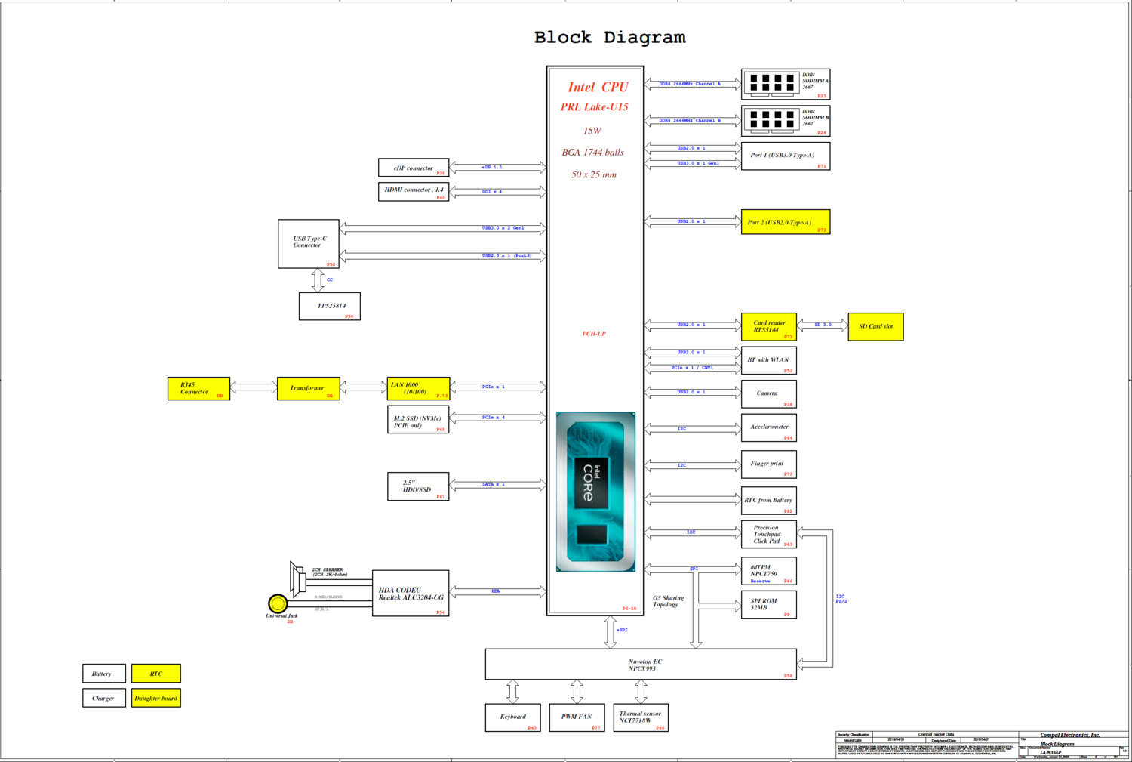Select the Nuvoton EC NPCX993 block
The width and height of the screenshot is (1132, 762).
pos(641,665)
